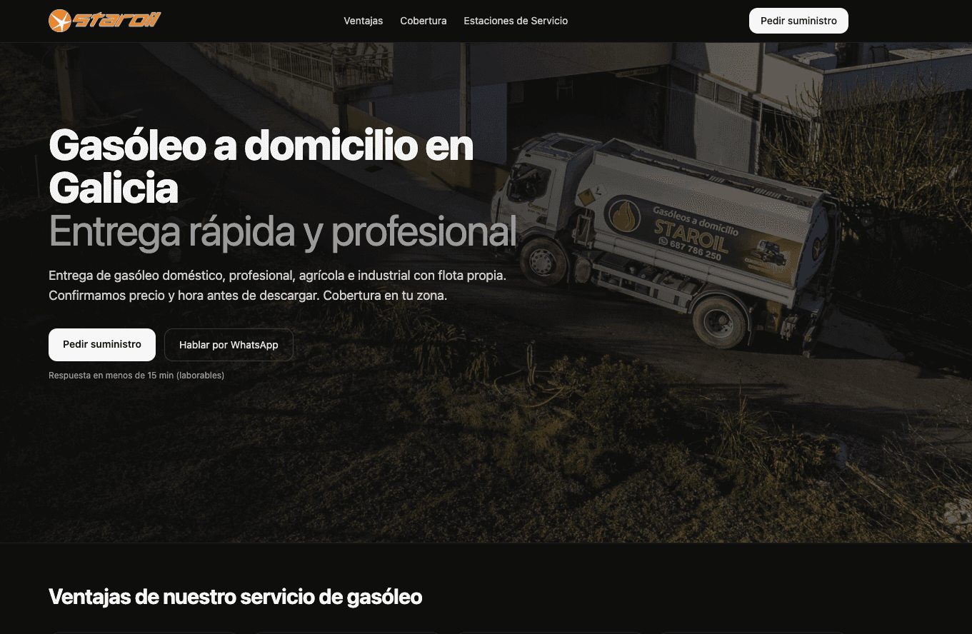Click the Staroil logo in the header
The width and height of the screenshot is (972, 634).
(105, 21)
